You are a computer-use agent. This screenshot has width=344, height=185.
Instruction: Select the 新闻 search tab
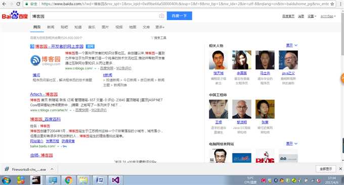51,27
